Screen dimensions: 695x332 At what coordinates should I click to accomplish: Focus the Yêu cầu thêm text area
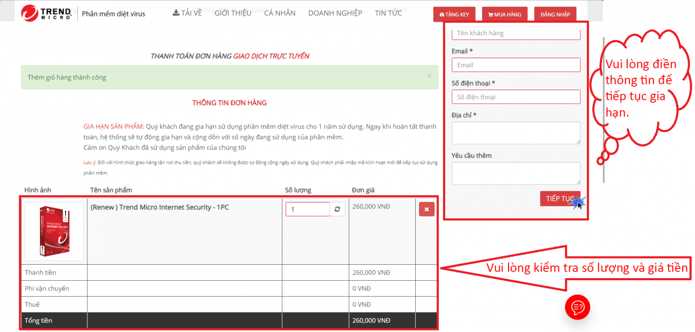click(x=516, y=173)
